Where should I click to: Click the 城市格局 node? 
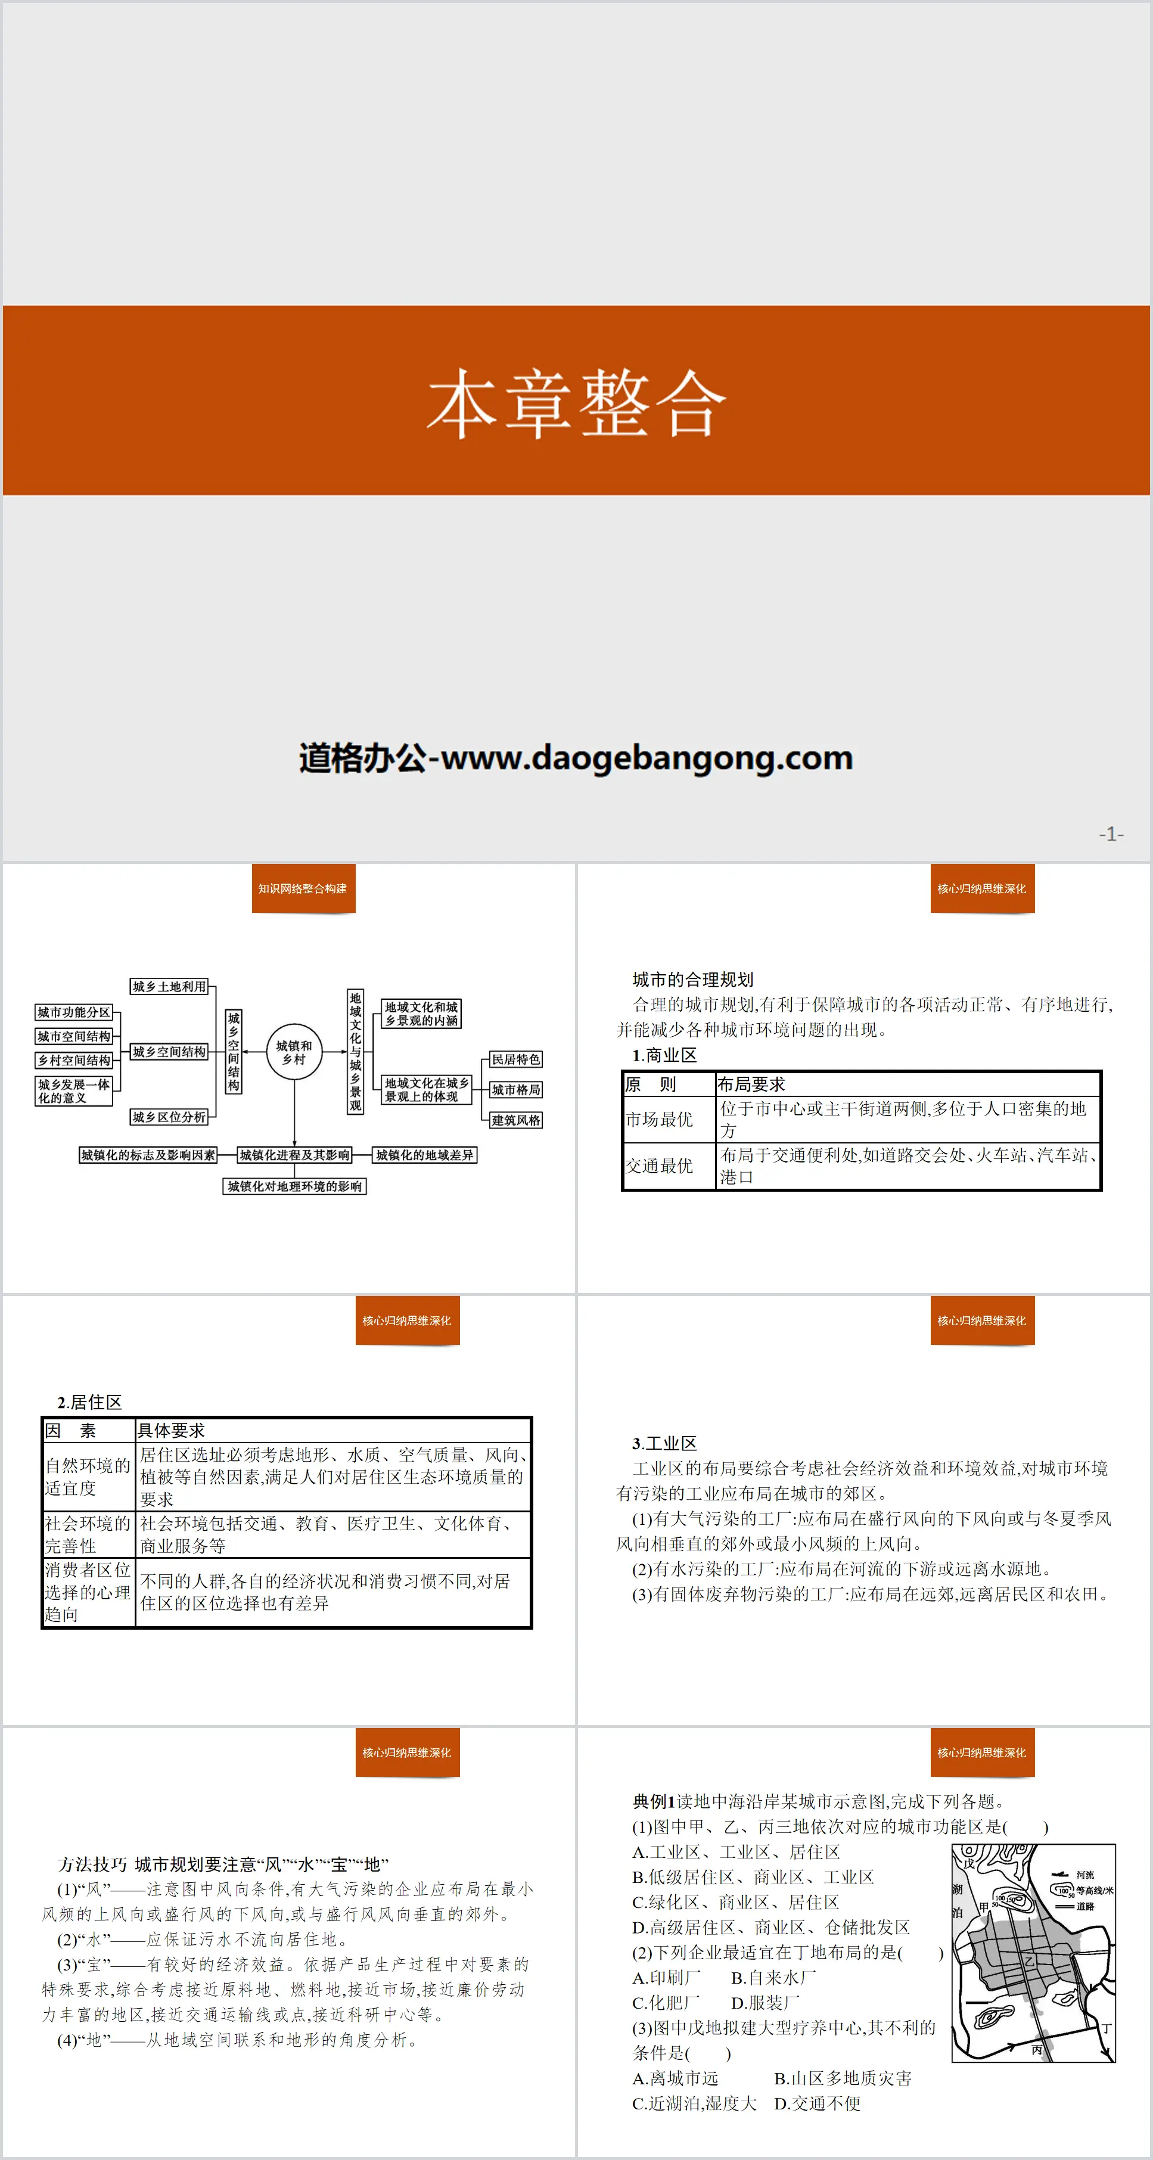pos(515,1089)
